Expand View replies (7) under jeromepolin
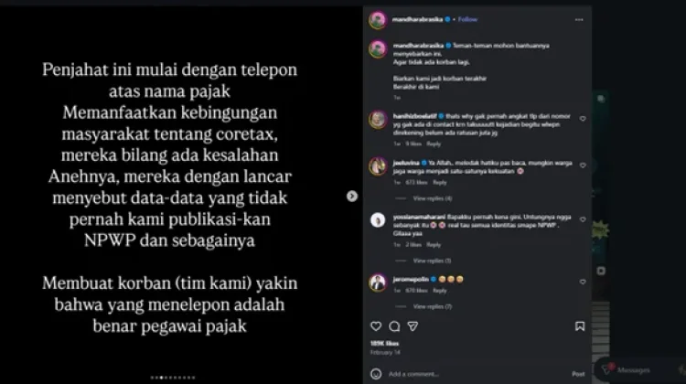Viewport: 686px width, 384px height. click(433, 306)
